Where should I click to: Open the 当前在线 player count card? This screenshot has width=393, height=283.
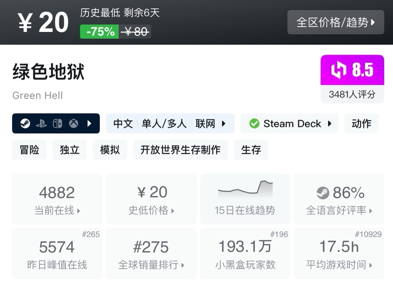coord(57,199)
